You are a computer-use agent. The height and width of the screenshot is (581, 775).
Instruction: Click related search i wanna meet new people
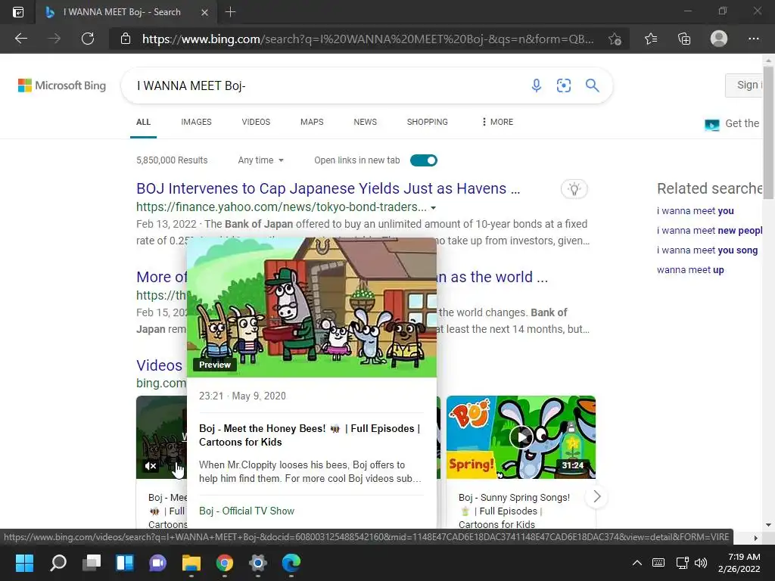pyautogui.click(x=710, y=231)
